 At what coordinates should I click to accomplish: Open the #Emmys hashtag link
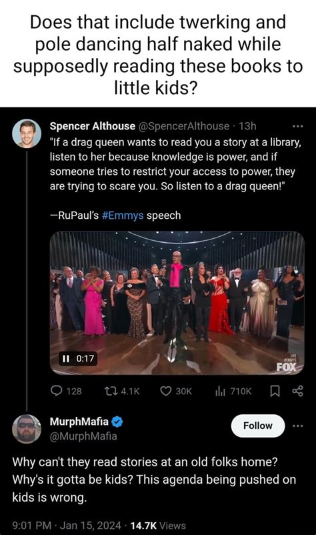click(x=123, y=215)
